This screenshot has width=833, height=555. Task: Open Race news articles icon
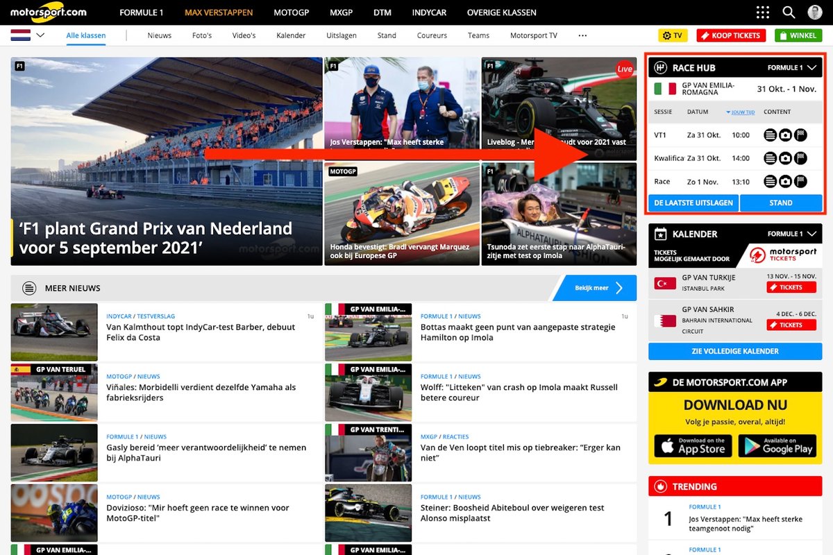coord(770,182)
